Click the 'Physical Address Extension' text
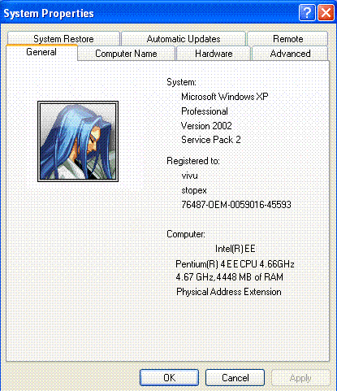This screenshot has height=391, width=337. [229, 292]
